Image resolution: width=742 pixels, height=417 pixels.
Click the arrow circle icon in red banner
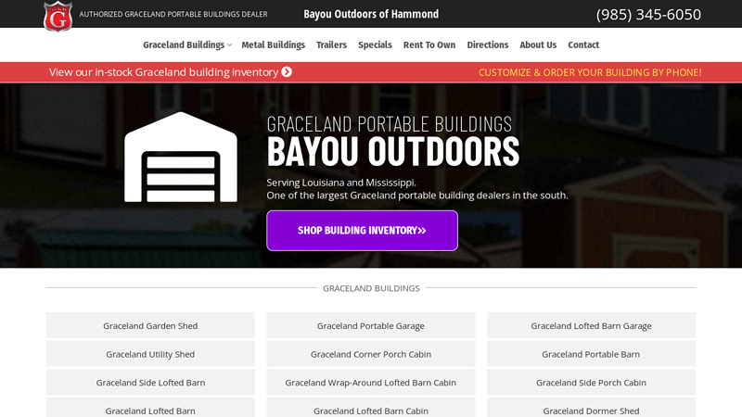coord(287,72)
